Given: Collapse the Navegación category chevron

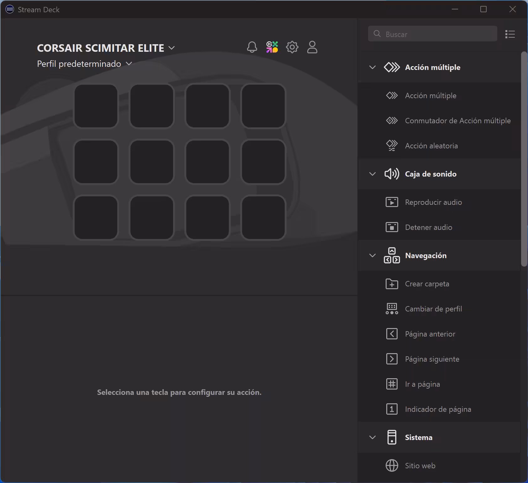Looking at the screenshot, I should click(372, 255).
